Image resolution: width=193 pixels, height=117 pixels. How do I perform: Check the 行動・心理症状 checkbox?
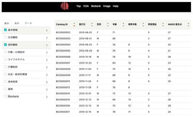coord(5,52)
